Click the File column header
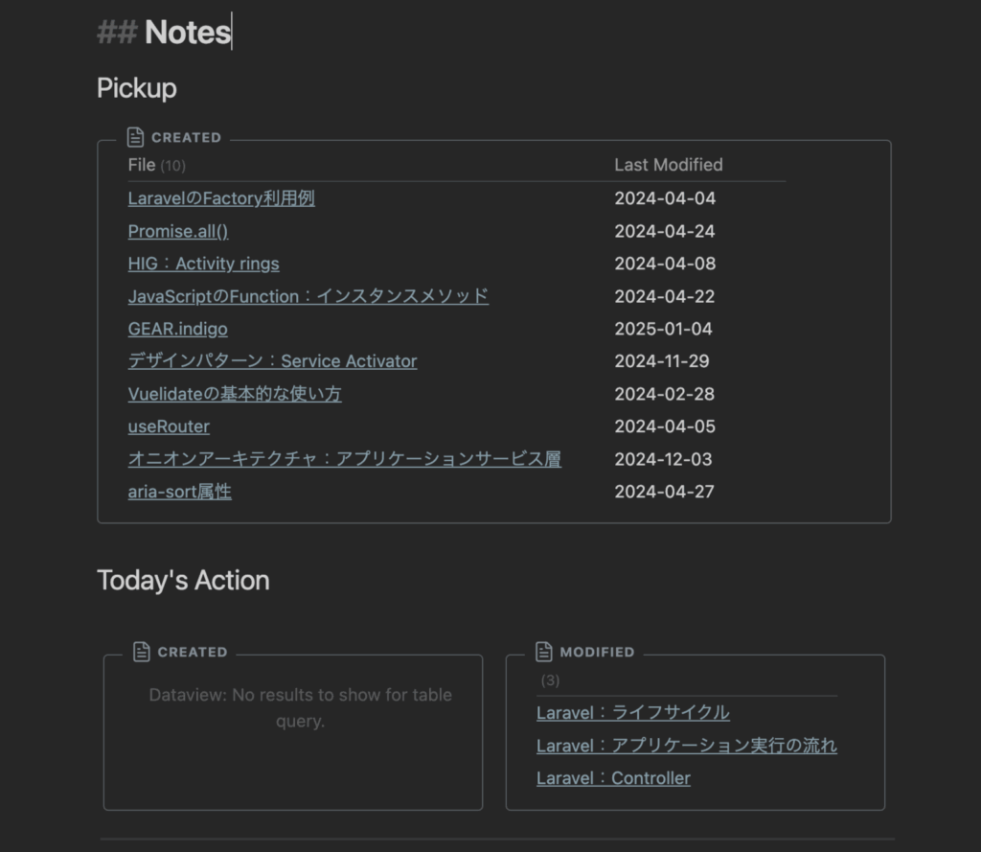The width and height of the screenshot is (981, 852). [x=142, y=165]
